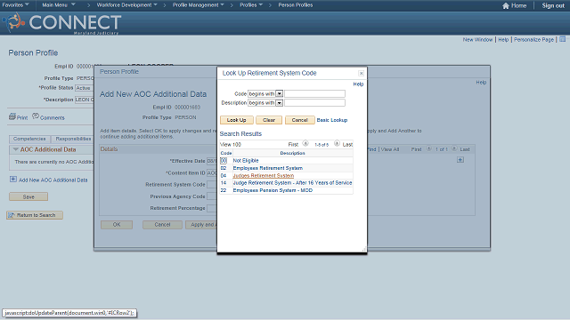
Task: Select Judge Retirement System - After 16 Years
Action: (x=292, y=183)
